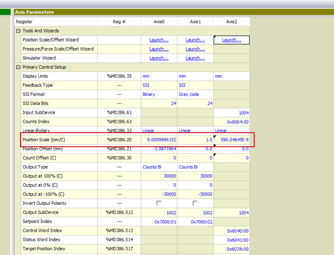
Task: Edit Position Offset for Axis2
Action: pos(232,149)
